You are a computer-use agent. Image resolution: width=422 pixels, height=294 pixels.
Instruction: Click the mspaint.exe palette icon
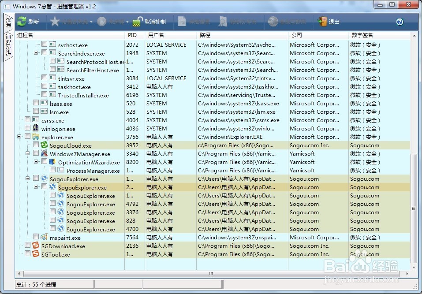[x=44, y=237]
